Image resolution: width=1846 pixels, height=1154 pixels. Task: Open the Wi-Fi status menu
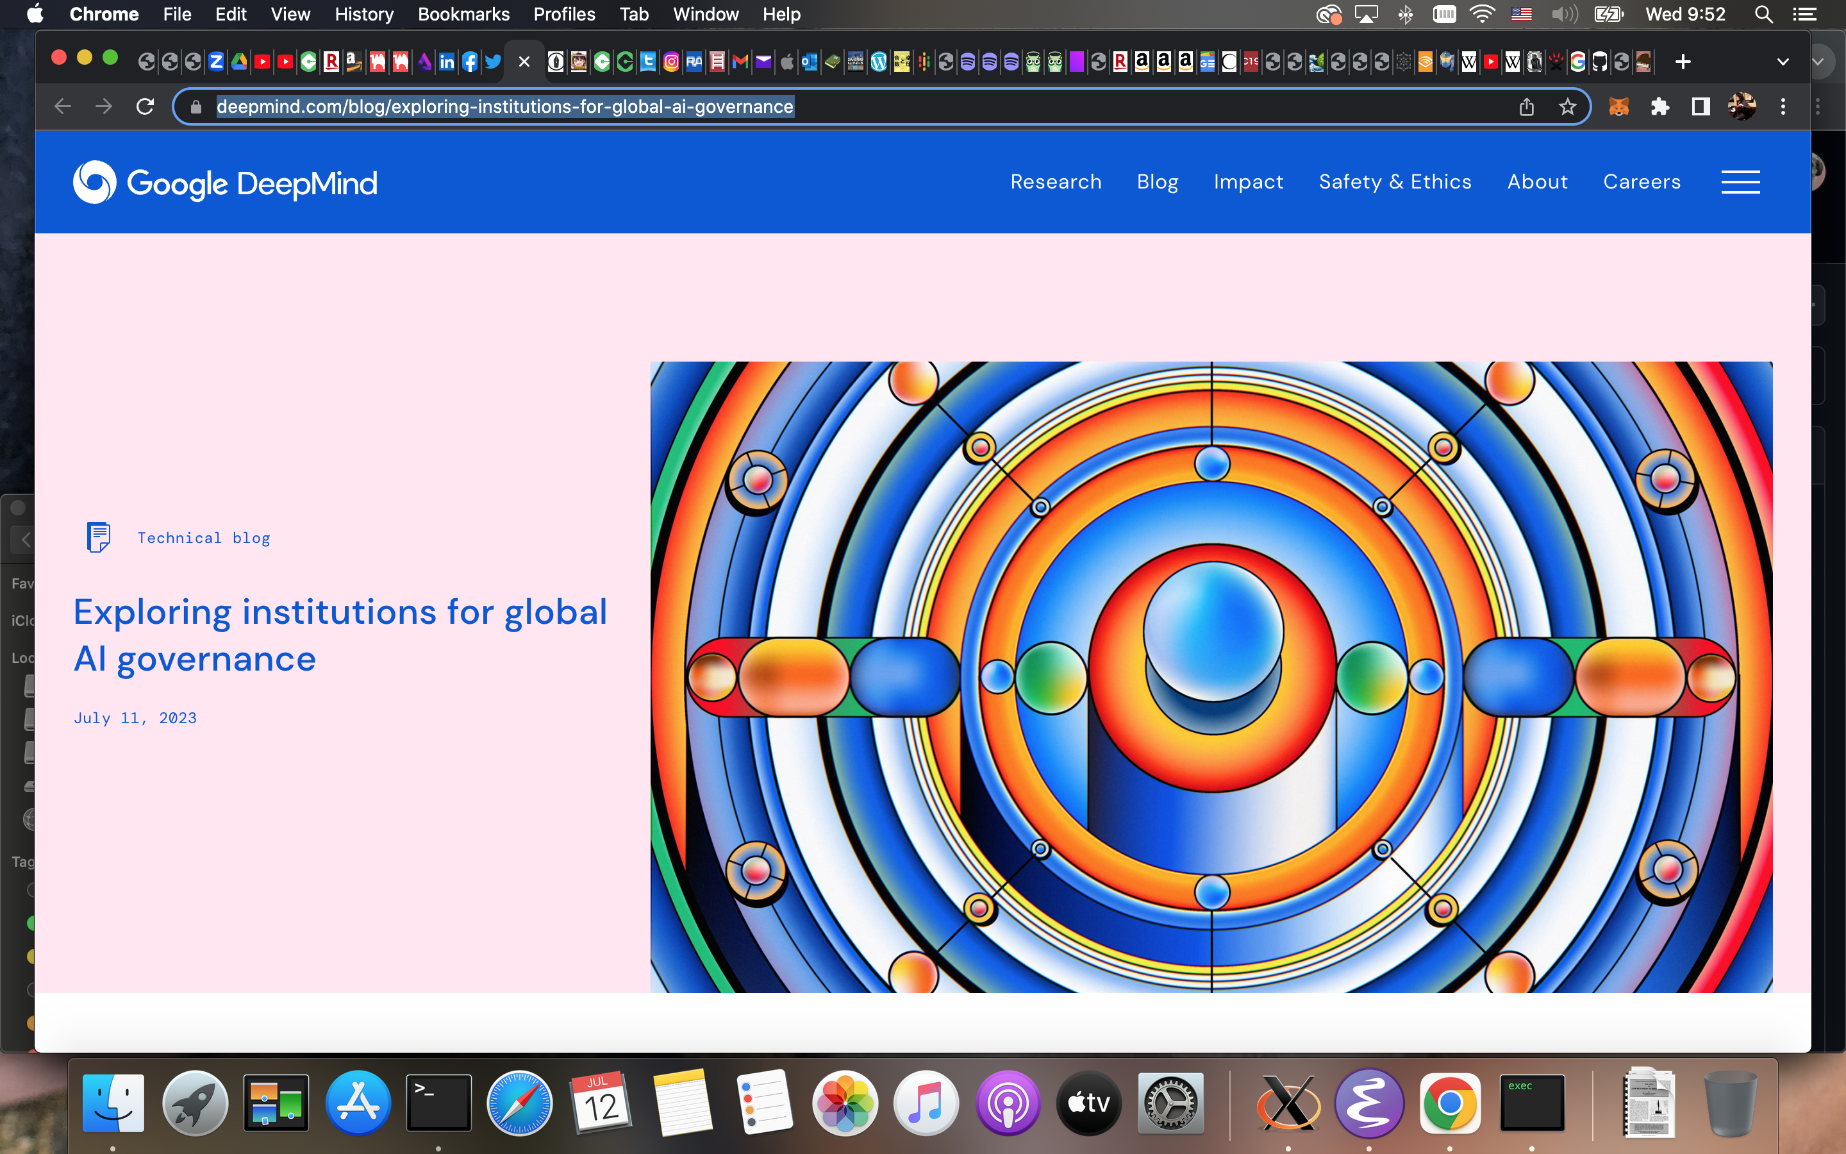pyautogui.click(x=1482, y=15)
